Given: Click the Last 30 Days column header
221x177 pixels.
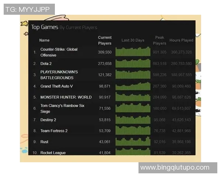Looking at the screenshot, I should tap(133, 40).
